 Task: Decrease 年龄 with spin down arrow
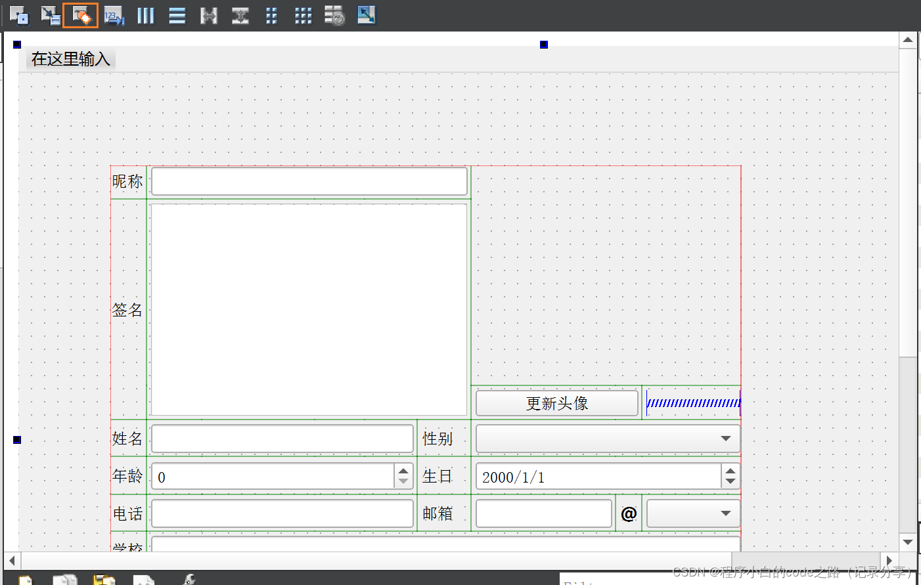(403, 482)
